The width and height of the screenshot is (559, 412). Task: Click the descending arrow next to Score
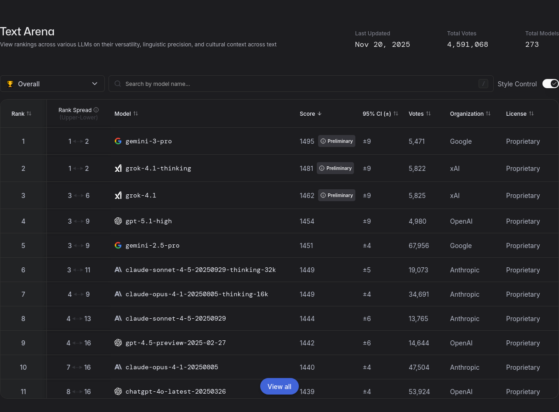click(x=319, y=113)
